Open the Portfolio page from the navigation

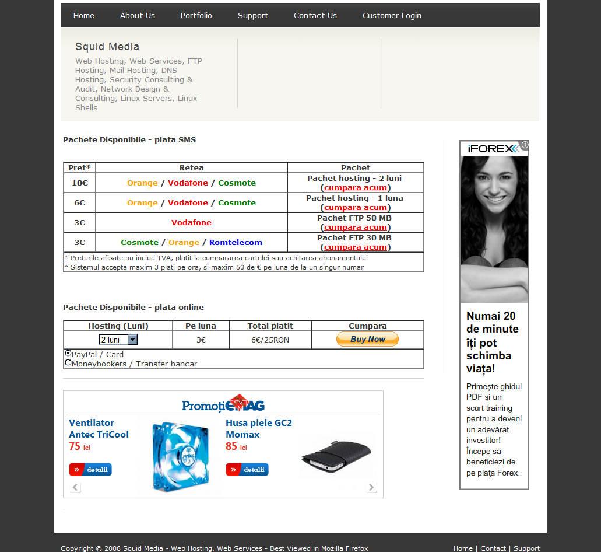[196, 15]
